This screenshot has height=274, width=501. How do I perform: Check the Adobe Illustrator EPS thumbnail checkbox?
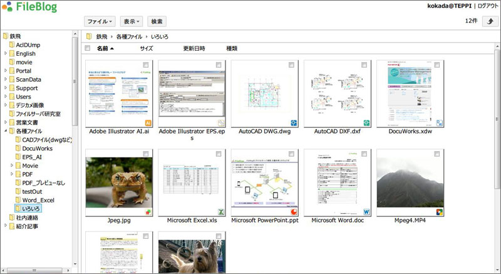click(219, 65)
